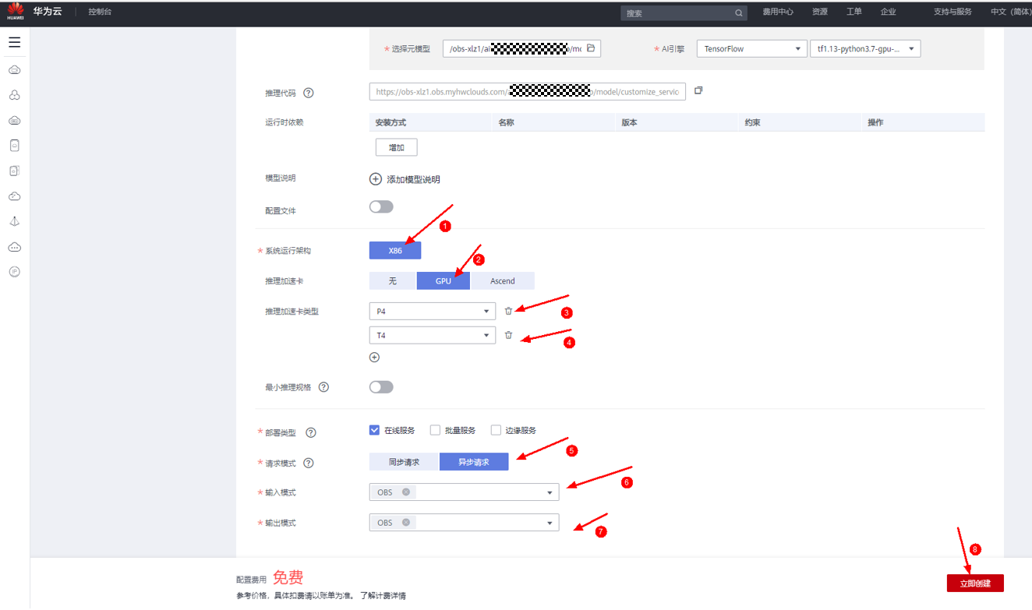Click the 免费 price text

288,577
